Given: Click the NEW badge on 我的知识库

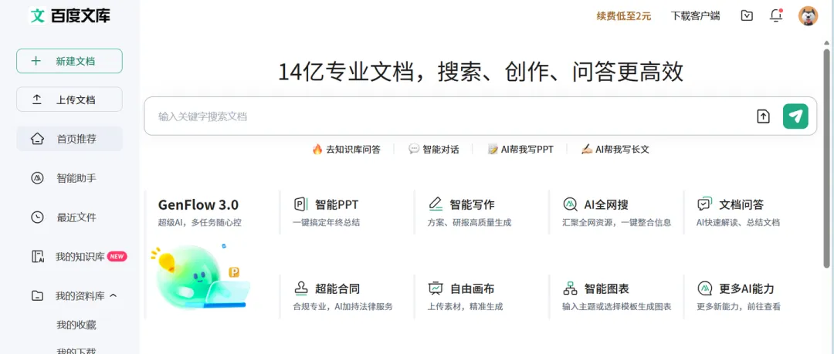Looking at the screenshot, I should coord(117,256).
